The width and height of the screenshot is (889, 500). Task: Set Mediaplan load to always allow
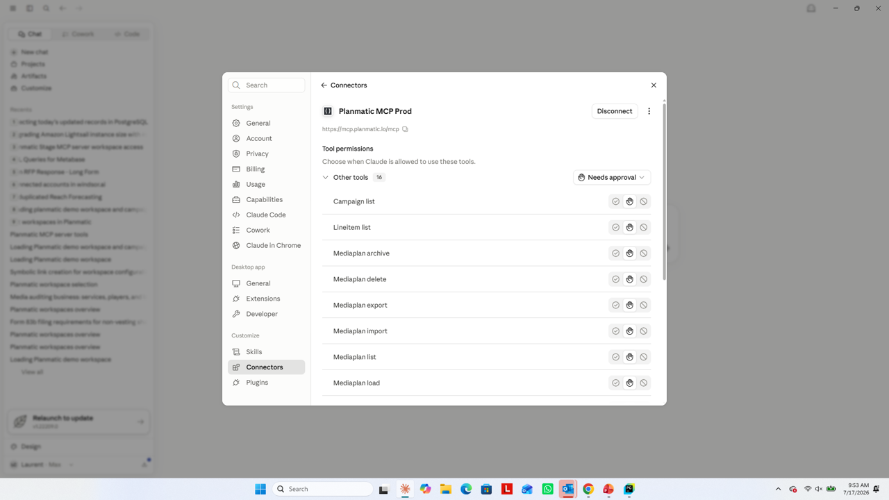(616, 383)
